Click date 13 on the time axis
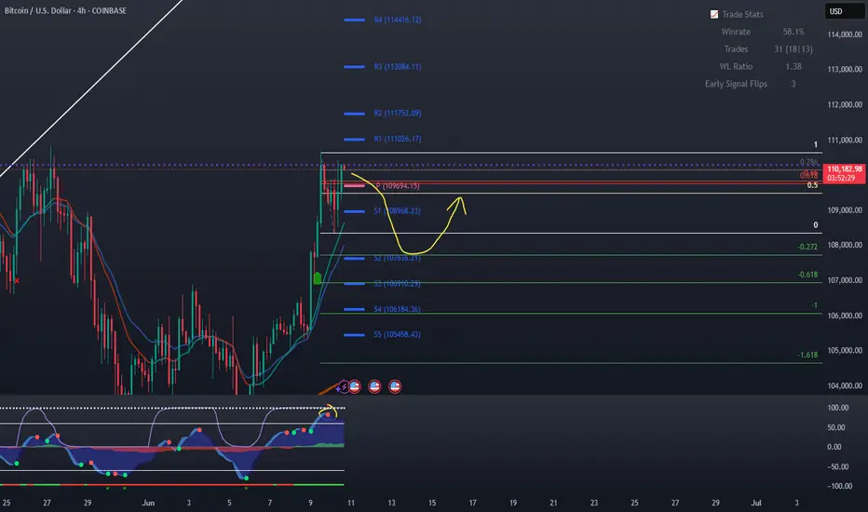The height and width of the screenshot is (512, 868). [391, 503]
